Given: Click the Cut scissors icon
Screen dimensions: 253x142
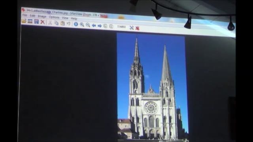Looking at the screenshot, I should 50,22.
